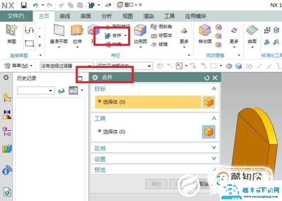This screenshot has height=201, width=282.
Task: Open the dropdown arrow beside 合并
Action: (125, 36)
